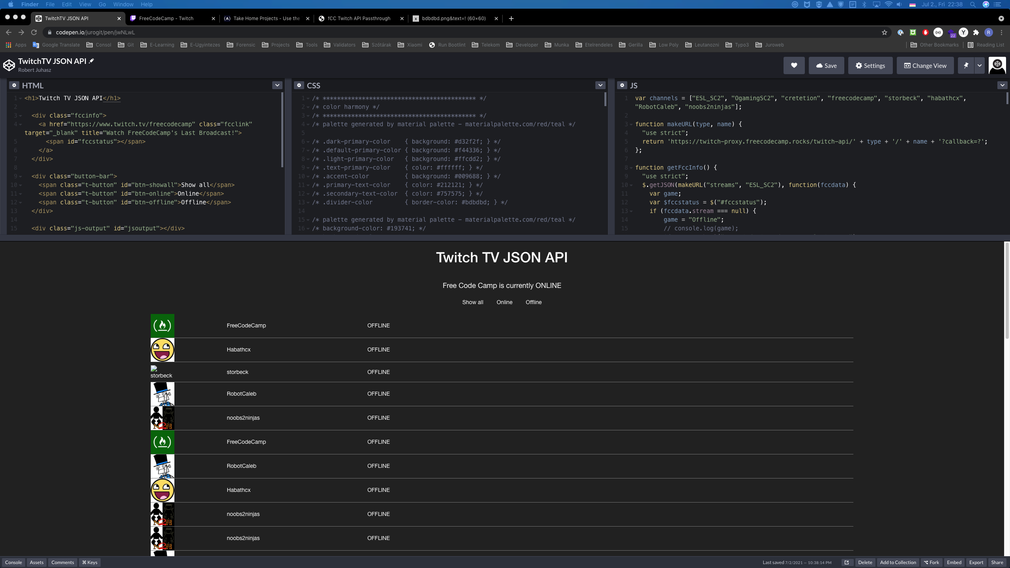Click first RobotCaleb avatar image
The image size is (1010, 568).
[x=162, y=394]
